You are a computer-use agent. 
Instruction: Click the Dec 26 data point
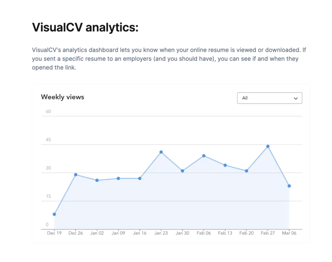point(76,175)
